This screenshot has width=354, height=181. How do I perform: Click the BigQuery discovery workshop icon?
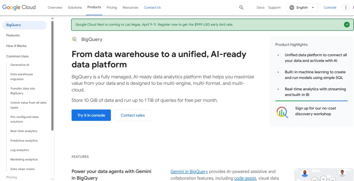point(282,112)
